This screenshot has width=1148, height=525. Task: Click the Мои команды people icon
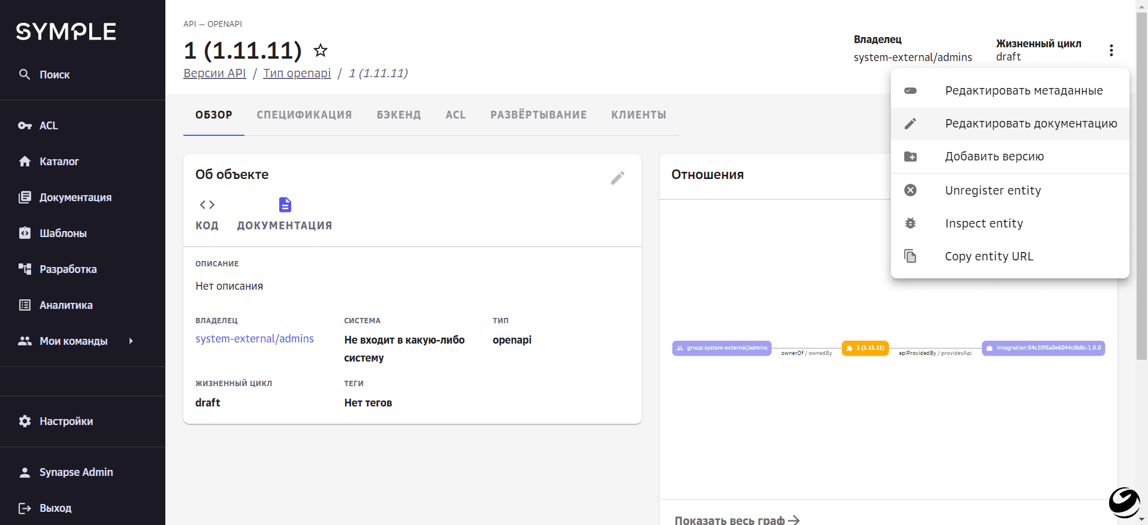point(25,341)
